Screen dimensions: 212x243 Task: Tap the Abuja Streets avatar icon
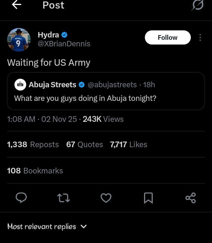(20, 85)
